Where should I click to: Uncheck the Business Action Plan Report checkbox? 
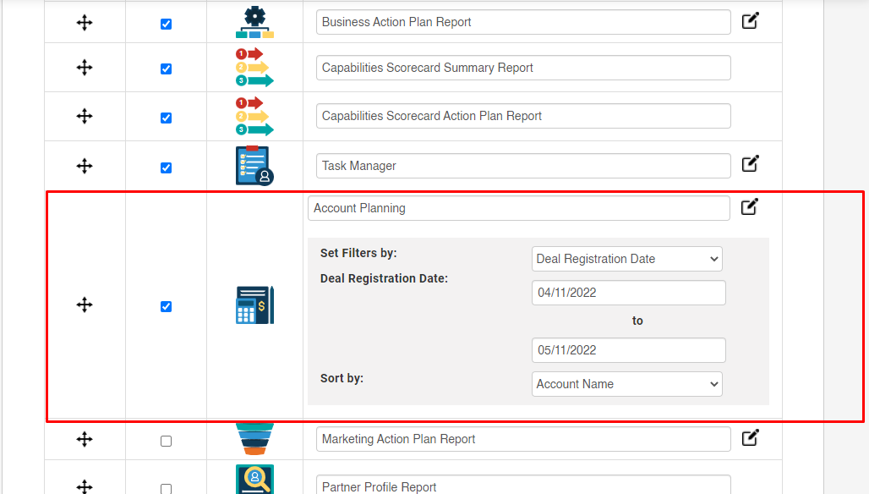point(166,24)
